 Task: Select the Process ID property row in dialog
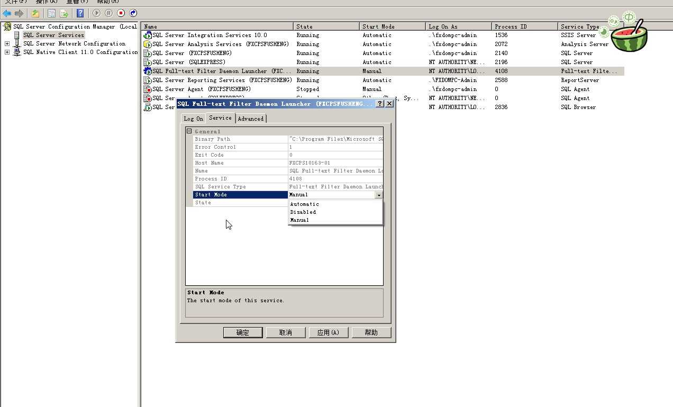[x=288, y=179]
